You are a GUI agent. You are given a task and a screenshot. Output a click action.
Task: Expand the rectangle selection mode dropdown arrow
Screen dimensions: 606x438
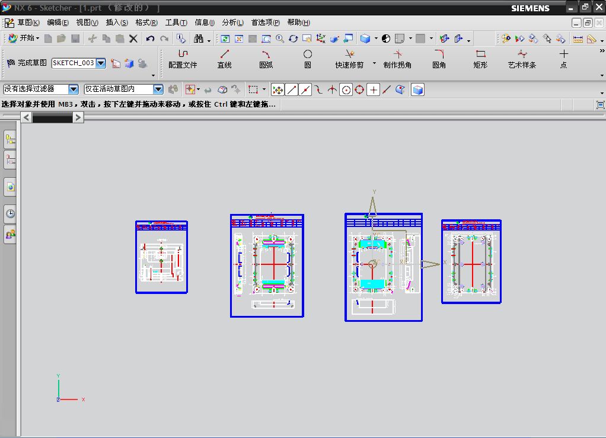[x=264, y=90]
